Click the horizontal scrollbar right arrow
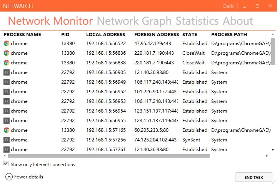This screenshot has height=185, width=277. [267, 156]
